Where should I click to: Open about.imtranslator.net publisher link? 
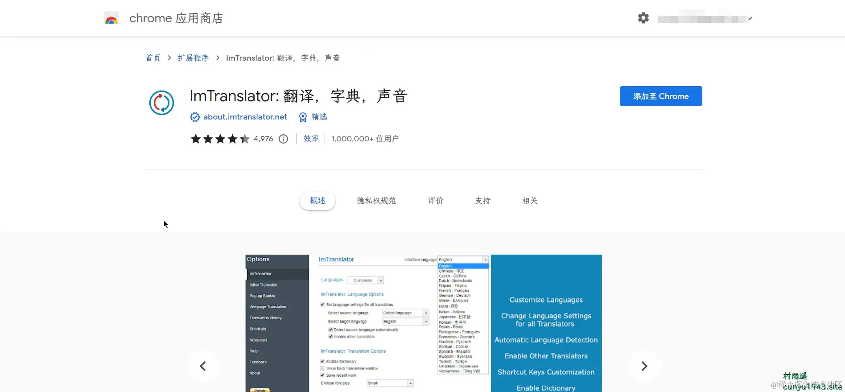[x=245, y=117]
